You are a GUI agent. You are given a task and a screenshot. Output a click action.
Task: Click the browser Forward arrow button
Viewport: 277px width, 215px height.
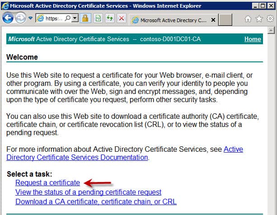coord(20,18)
